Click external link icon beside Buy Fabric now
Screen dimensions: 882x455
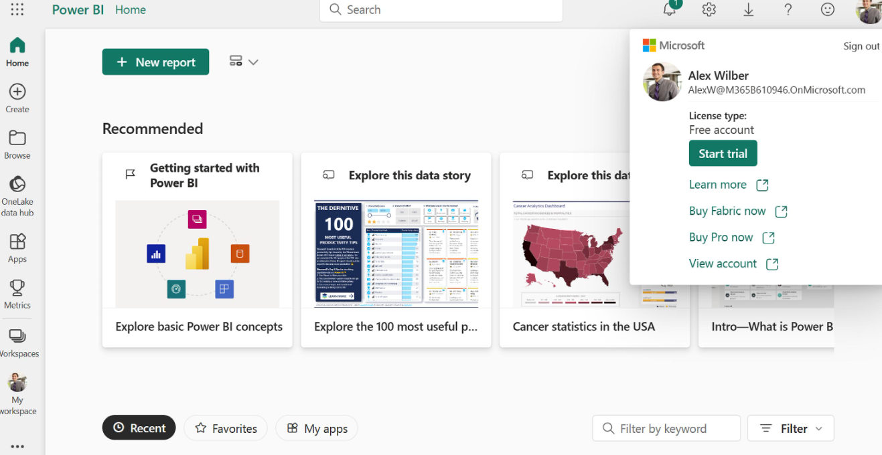781,211
